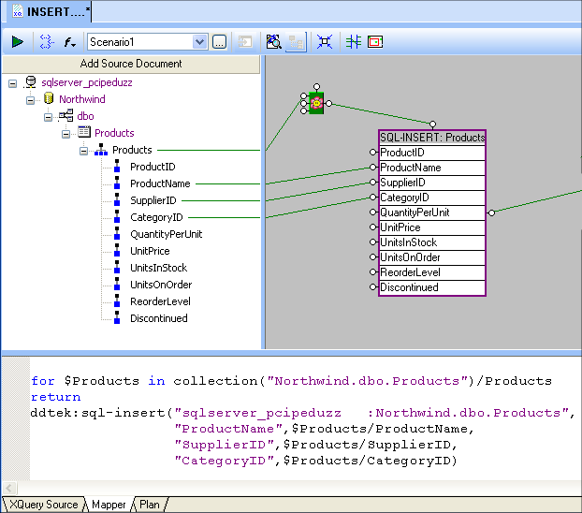
Task: Select the Northwind database tree item
Action: pyautogui.click(x=82, y=99)
